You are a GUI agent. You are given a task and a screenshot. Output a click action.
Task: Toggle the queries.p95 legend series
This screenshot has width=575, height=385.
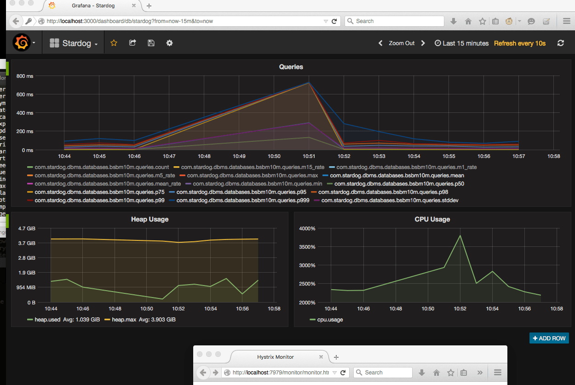pos(241,192)
